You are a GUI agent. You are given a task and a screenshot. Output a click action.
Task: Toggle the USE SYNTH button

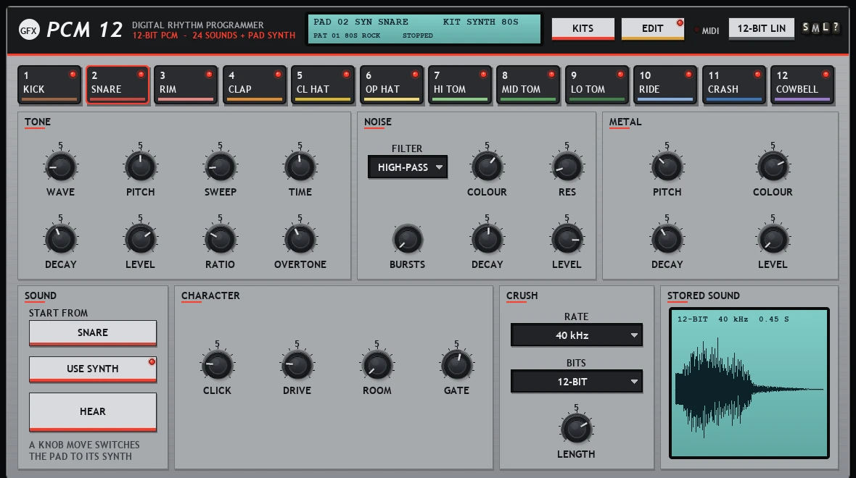(x=93, y=369)
